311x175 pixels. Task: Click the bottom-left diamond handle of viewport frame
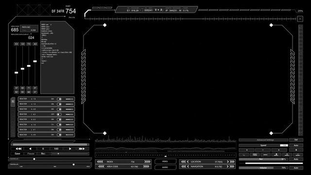(105, 133)
